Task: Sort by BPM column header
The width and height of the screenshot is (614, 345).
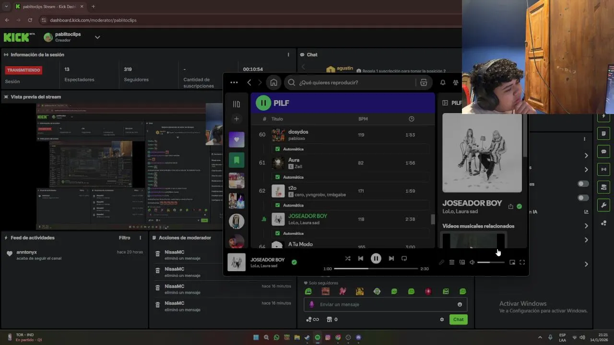Action: coord(363,119)
